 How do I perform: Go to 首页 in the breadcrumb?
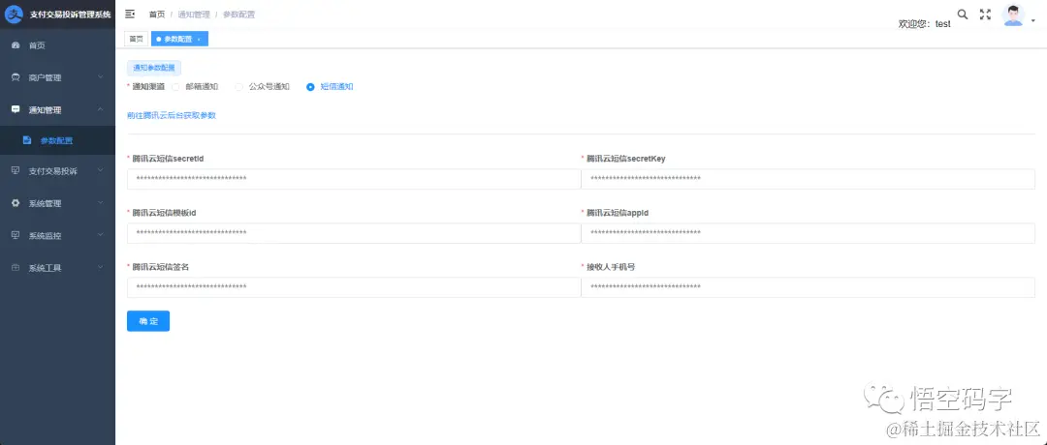[x=157, y=14]
